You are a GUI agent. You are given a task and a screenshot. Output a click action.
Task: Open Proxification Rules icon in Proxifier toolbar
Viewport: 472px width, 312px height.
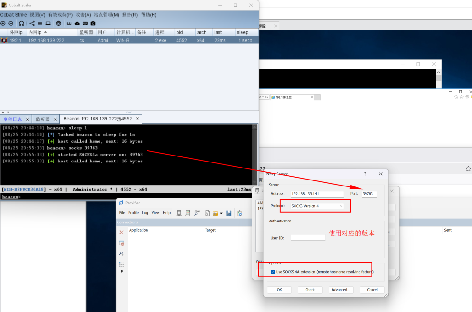[x=188, y=213]
